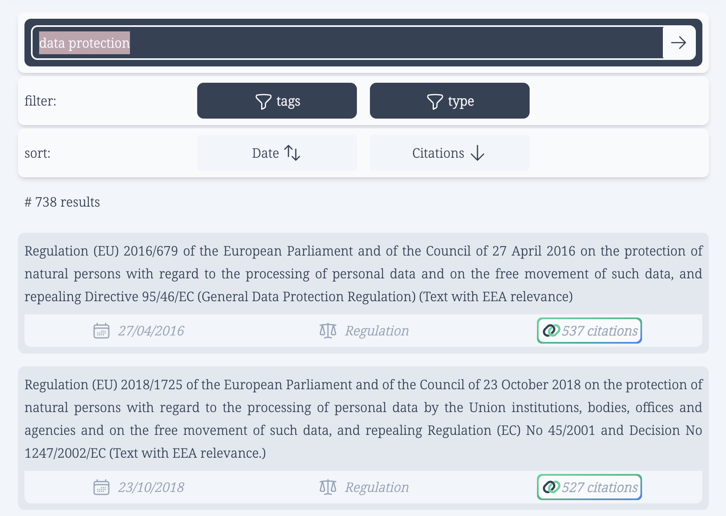Click the scales icon in the second result

tap(328, 487)
